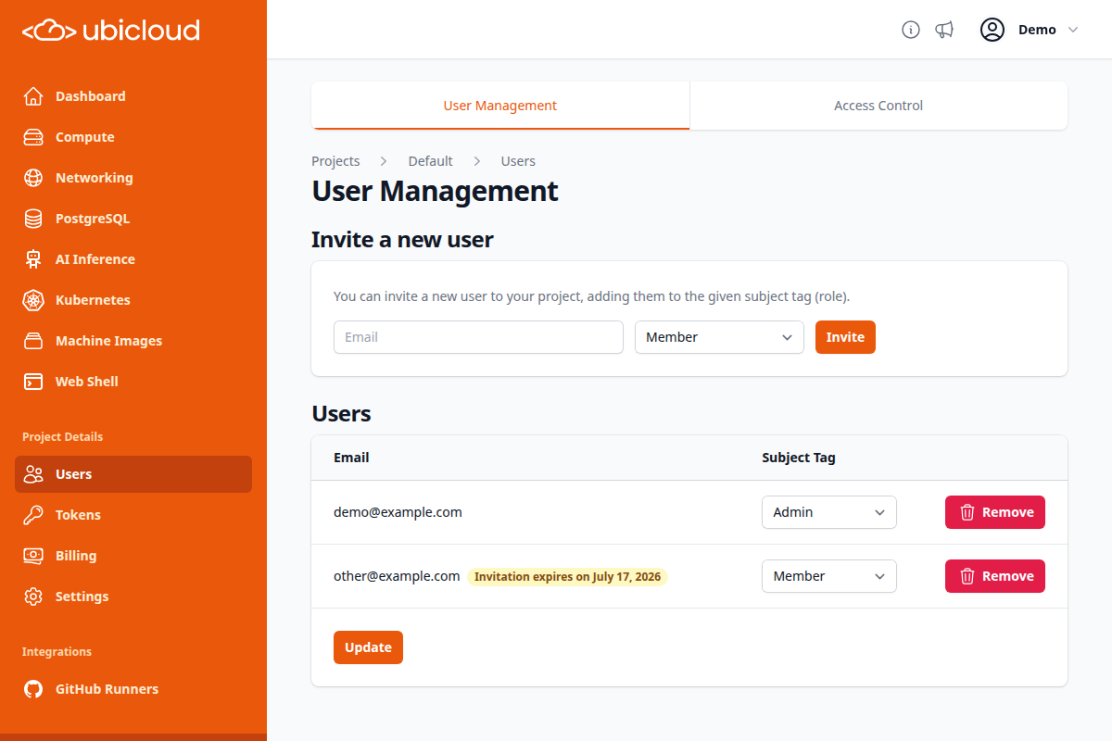Open the Member role dropdown for invite
This screenshot has height=741, width=1112.
pos(719,337)
